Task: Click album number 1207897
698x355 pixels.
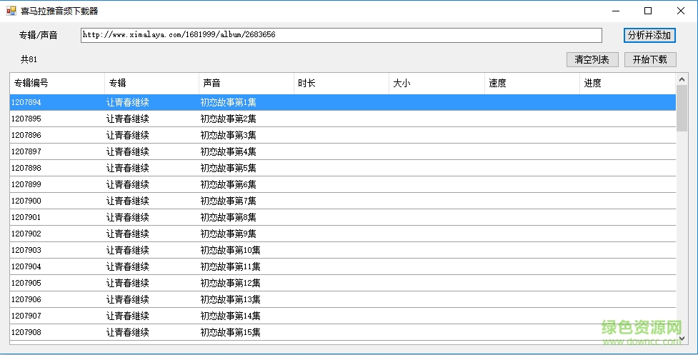Action: 26,151
